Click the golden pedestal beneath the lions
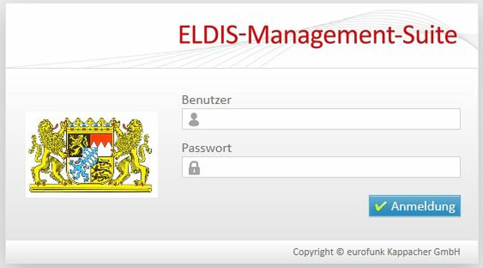This screenshot has height=268, width=483. pyautogui.click(x=90, y=188)
